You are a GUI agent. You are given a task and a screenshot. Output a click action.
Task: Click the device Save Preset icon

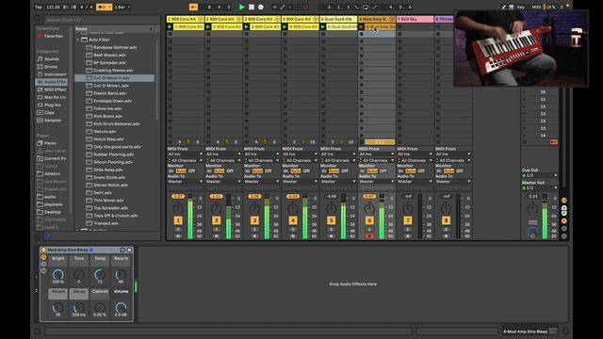130,250
